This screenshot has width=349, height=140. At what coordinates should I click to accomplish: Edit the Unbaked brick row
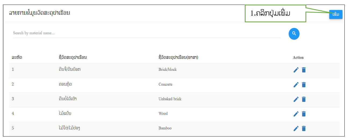click(x=296, y=99)
